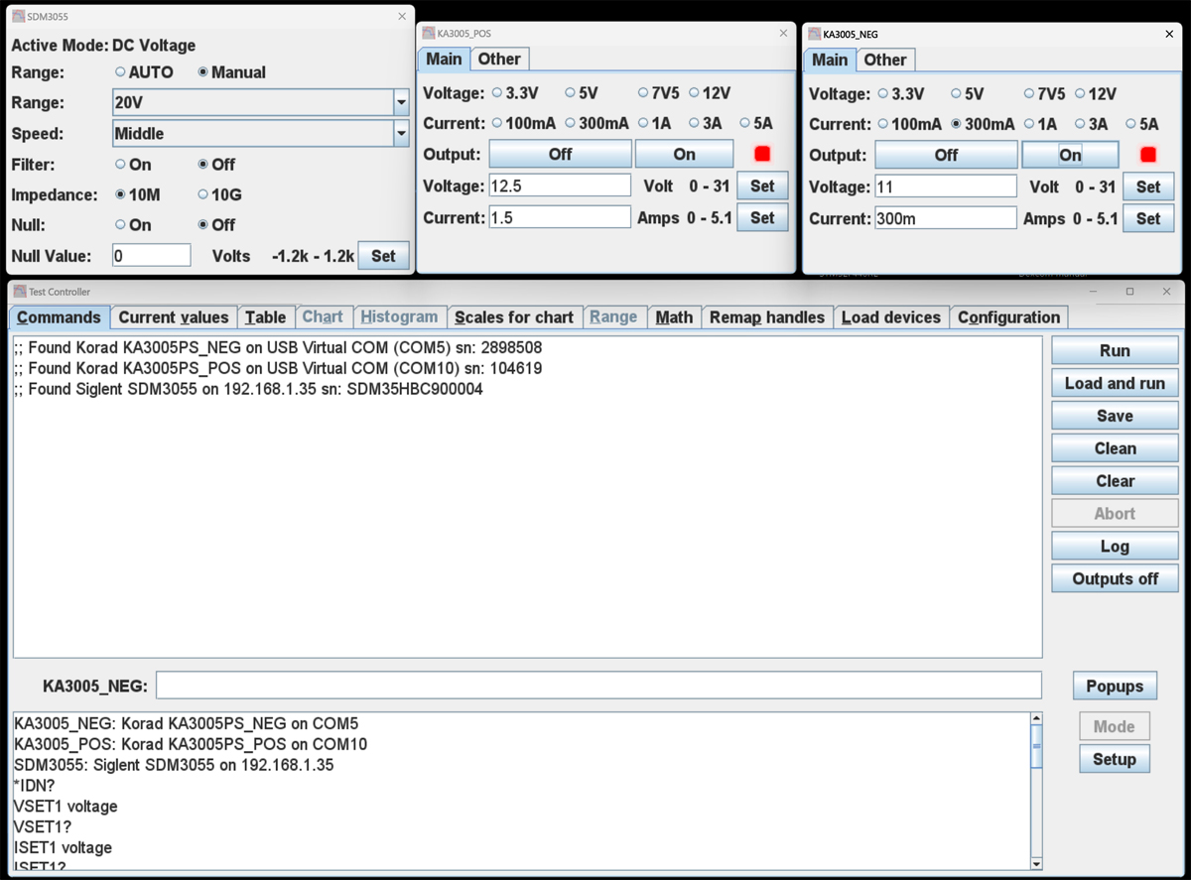Screen dimensions: 1191x880
Task: Open the Current values tab
Action: pyautogui.click(x=174, y=317)
